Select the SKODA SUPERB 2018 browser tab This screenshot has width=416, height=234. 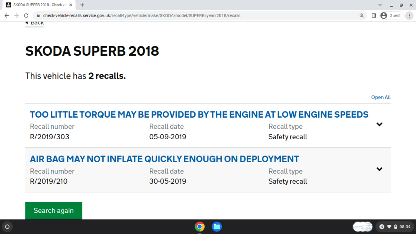pos(39,5)
